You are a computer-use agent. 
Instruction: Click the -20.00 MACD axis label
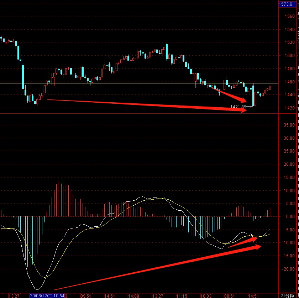[289, 269]
